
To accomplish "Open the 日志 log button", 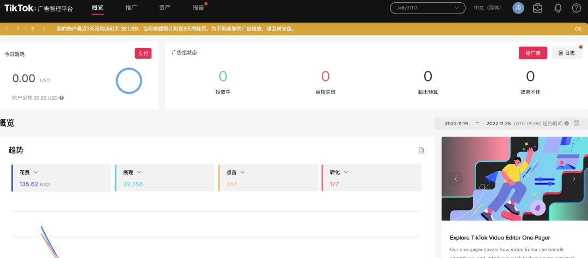I will pos(567,53).
